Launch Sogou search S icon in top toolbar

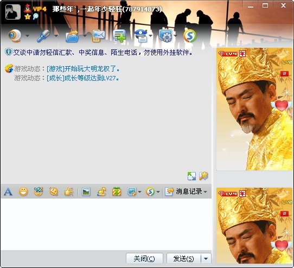(190, 36)
